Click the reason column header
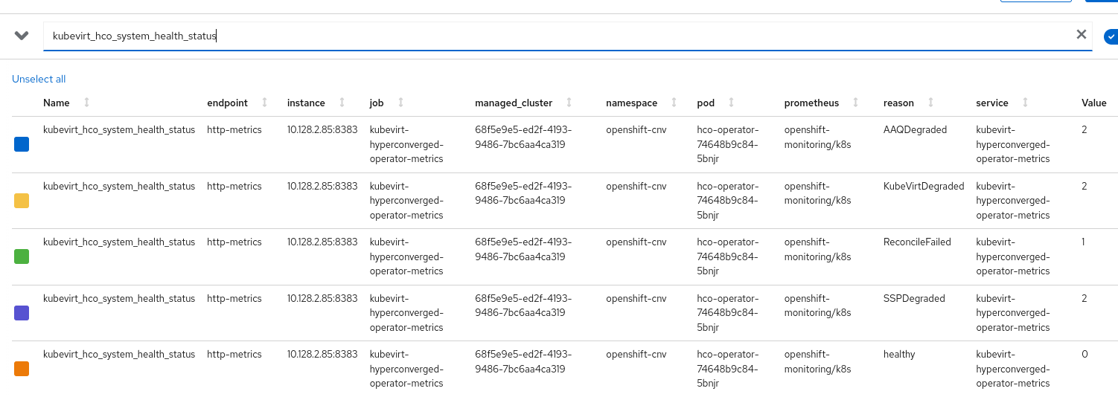The width and height of the screenshot is (1118, 397). pos(898,103)
